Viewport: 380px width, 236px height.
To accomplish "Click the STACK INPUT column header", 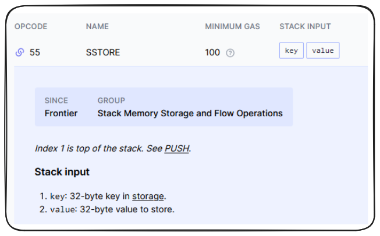I will [x=305, y=27].
